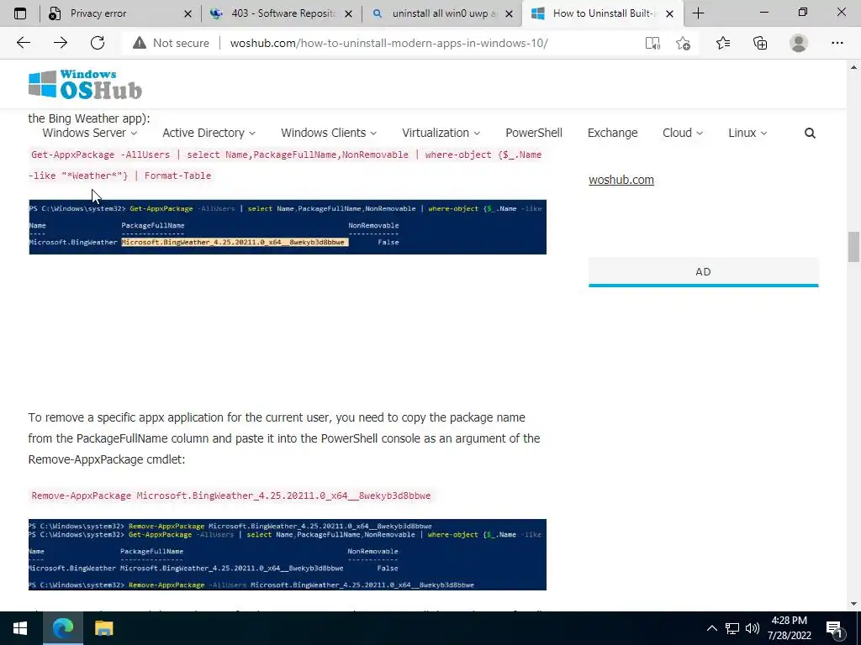Open the Get-AppxPackage PowerShell screenshot
861x645 pixels.
[288, 227]
